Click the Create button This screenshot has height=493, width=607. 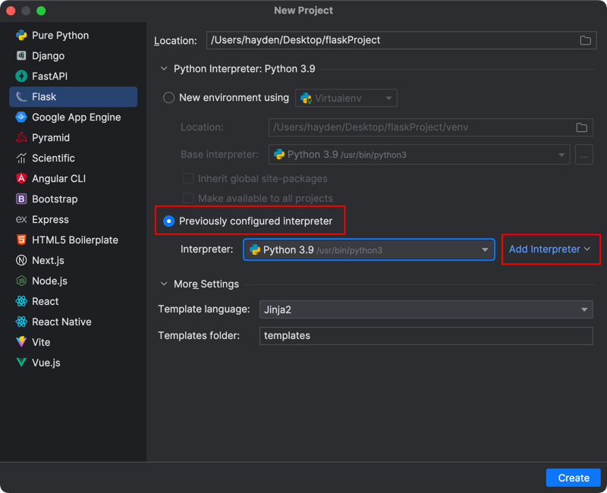click(573, 478)
